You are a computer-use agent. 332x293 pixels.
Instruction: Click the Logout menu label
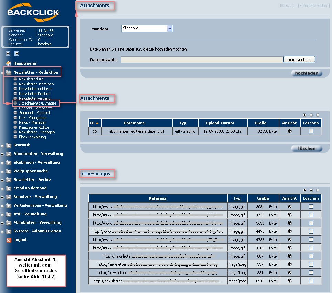coord(20,240)
